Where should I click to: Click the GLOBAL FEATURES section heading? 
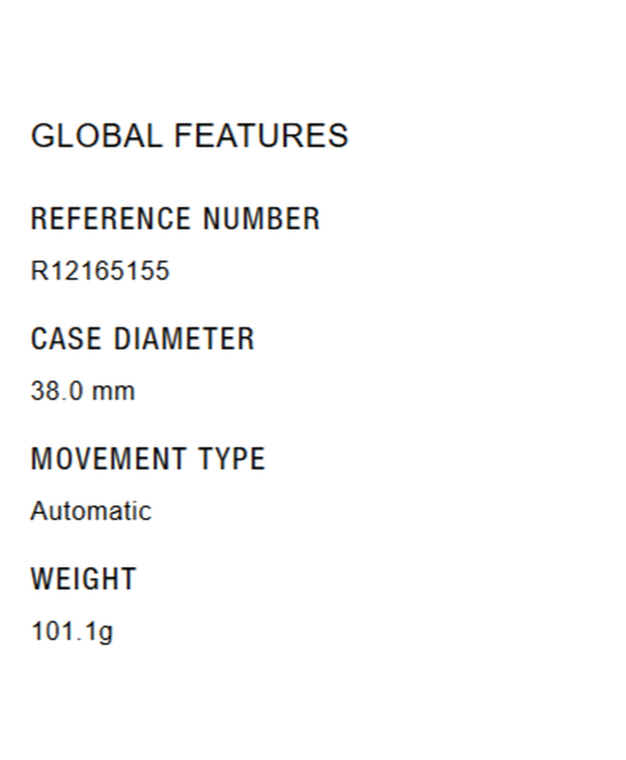(189, 136)
